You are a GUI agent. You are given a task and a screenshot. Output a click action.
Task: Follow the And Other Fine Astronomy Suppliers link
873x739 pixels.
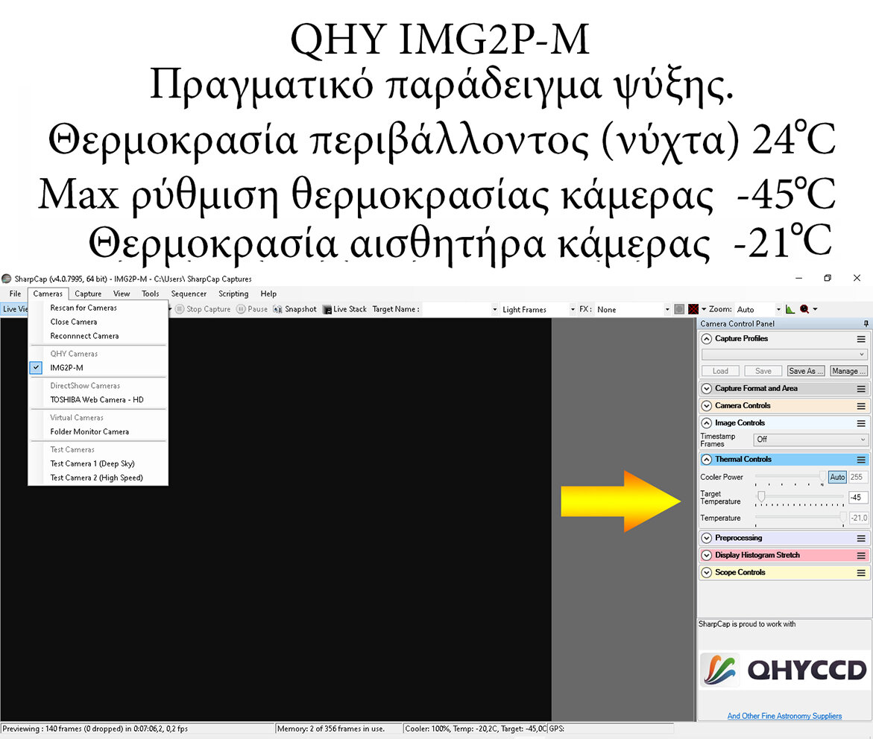pos(784,716)
